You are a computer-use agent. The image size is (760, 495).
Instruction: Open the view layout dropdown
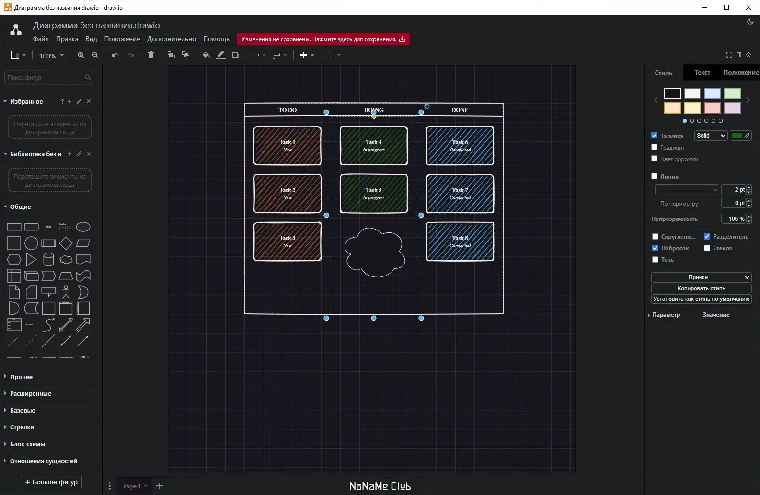point(18,55)
